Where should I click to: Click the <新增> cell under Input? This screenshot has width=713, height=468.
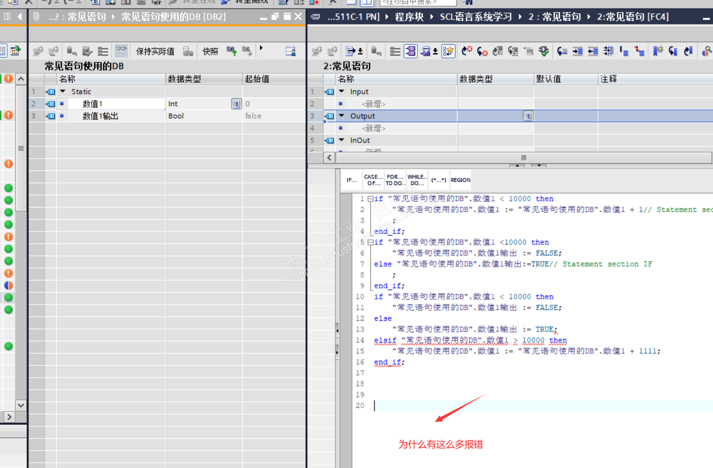(373, 104)
